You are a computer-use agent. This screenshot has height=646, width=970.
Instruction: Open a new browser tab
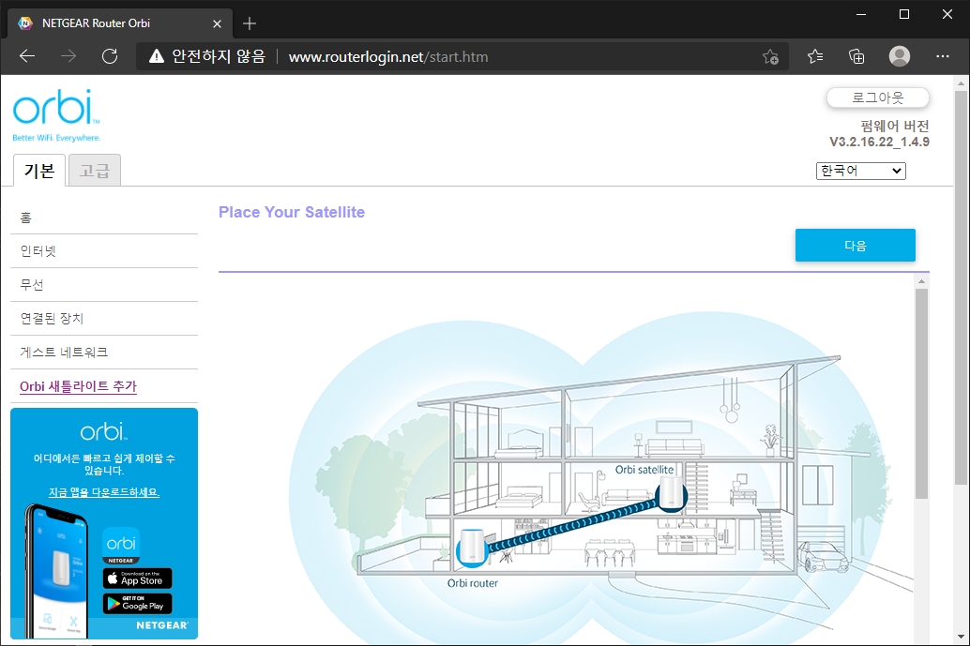250,23
